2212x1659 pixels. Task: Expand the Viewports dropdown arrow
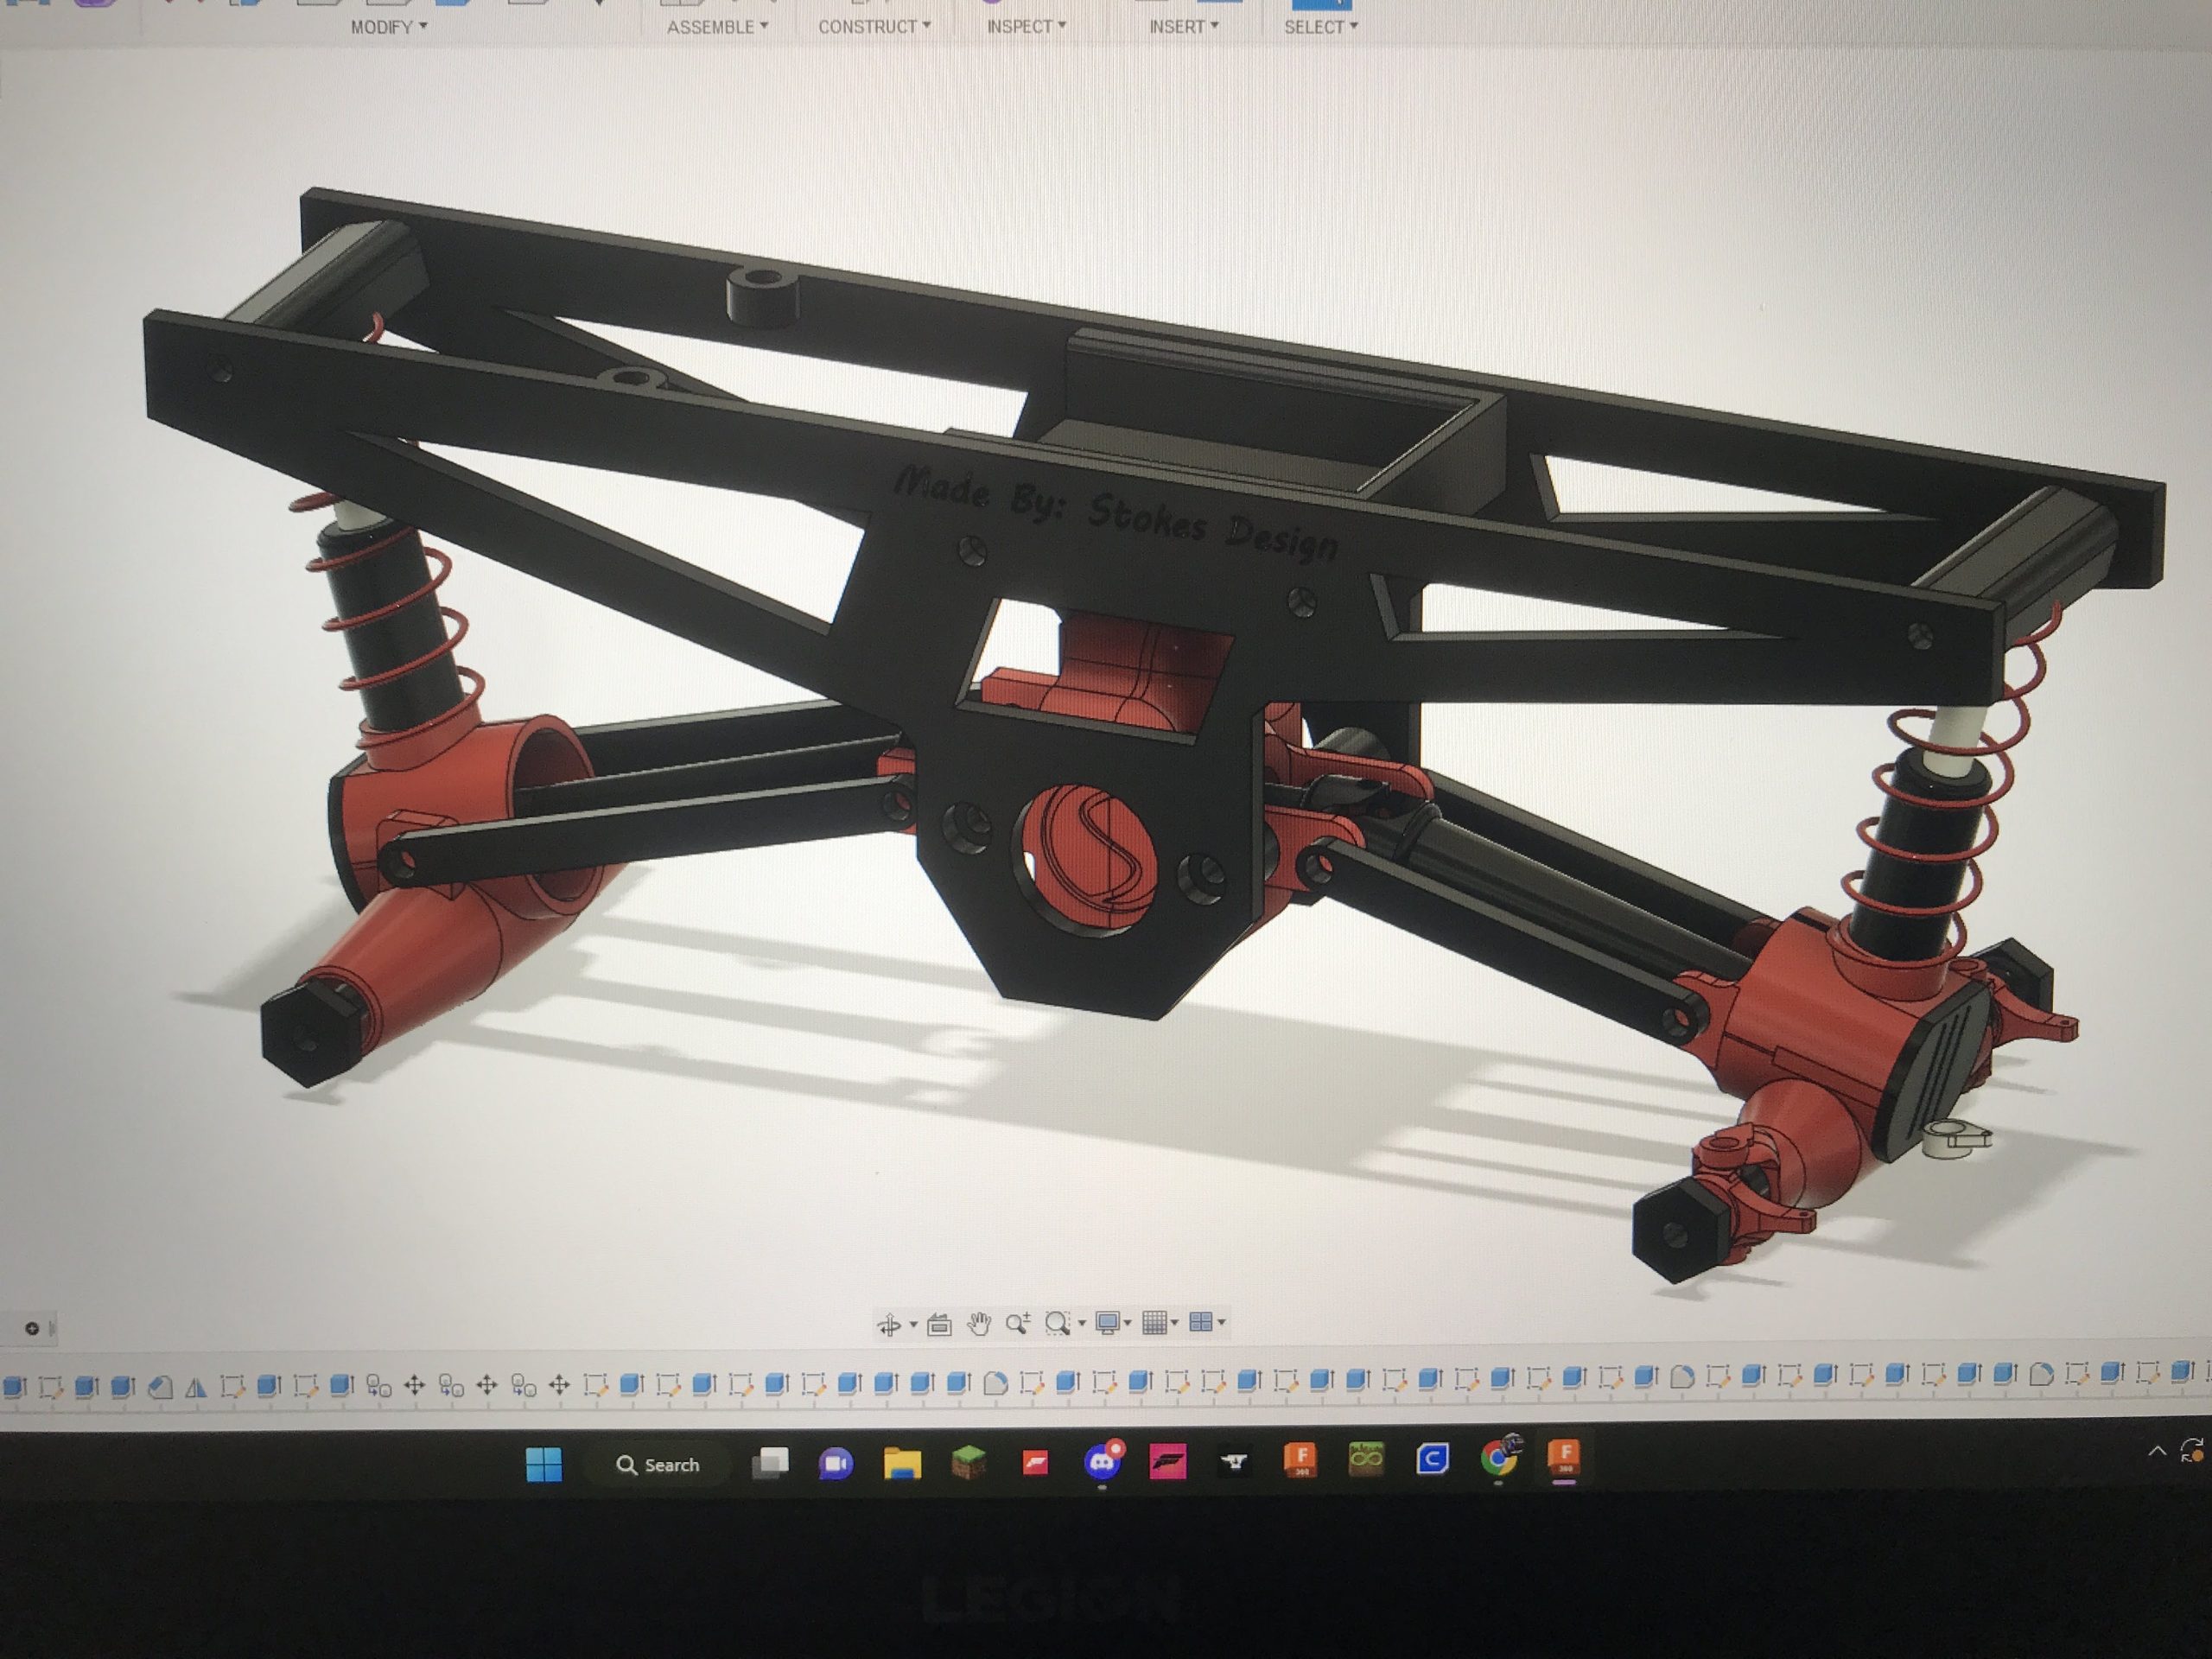(x=1222, y=1322)
